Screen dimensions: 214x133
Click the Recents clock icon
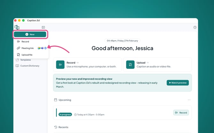[56, 127]
